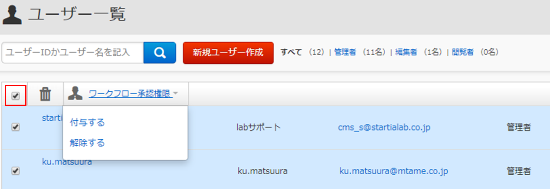The image size is (550, 189).
Task: Click the trash delete icon
Action: tap(45, 94)
